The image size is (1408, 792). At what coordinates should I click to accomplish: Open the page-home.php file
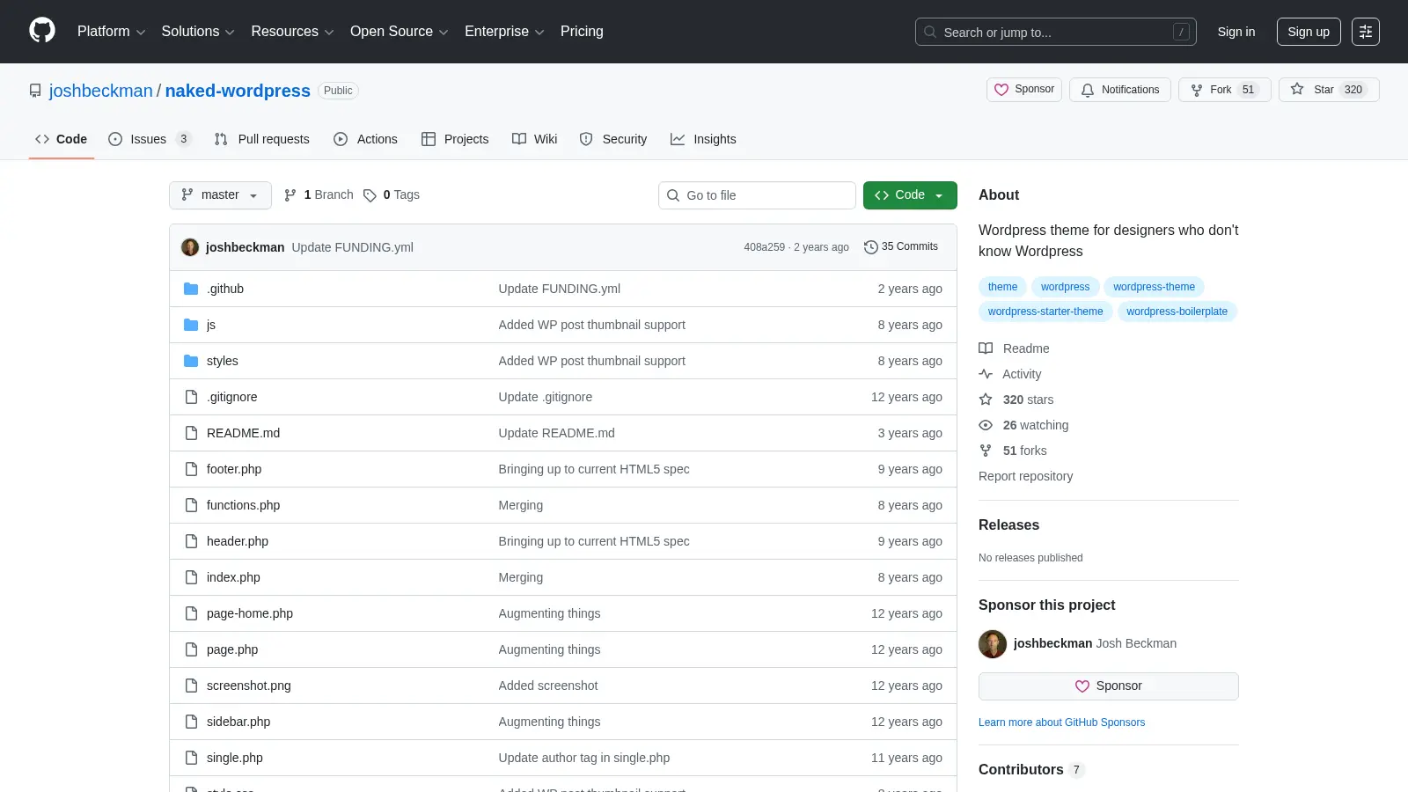(250, 613)
